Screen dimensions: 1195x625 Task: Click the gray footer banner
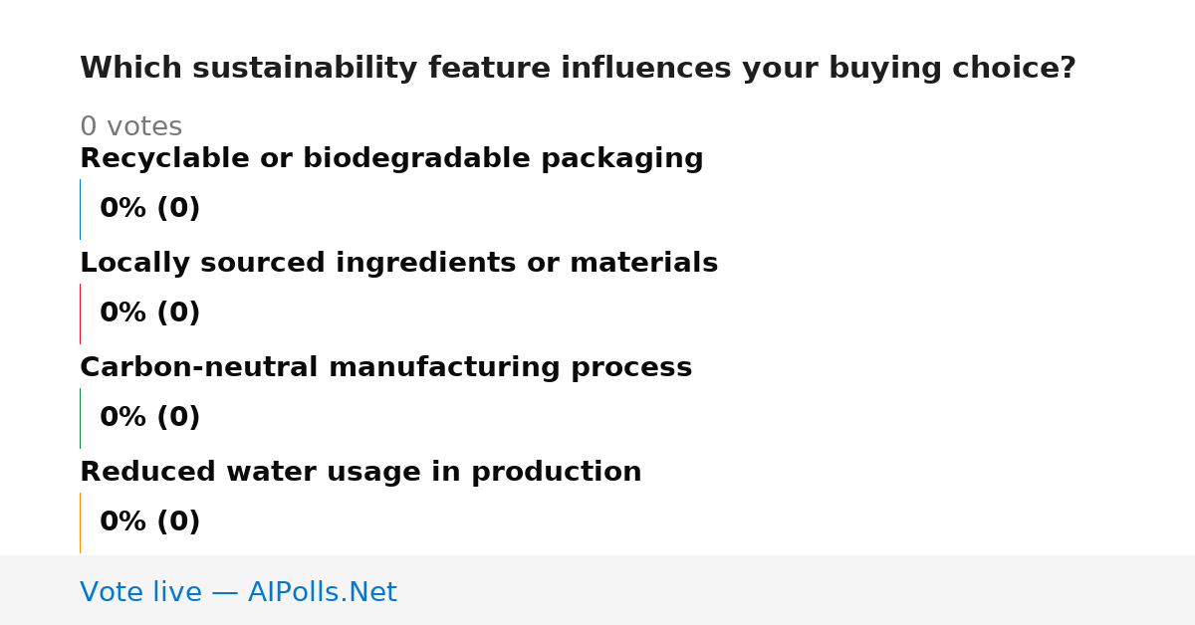click(597, 590)
